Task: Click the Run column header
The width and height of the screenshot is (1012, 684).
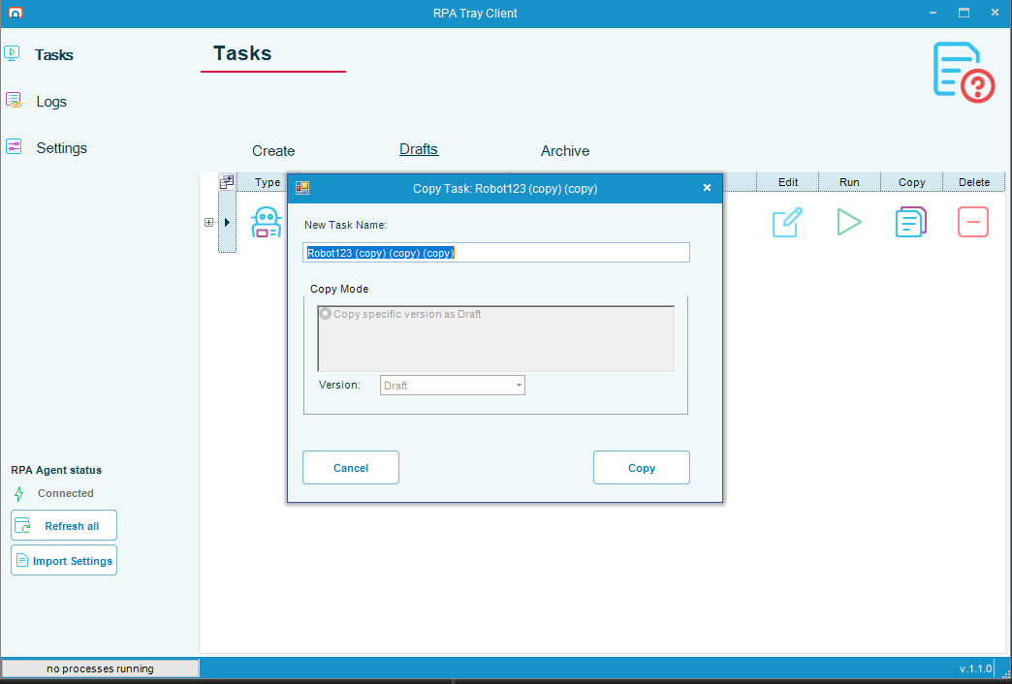Action: pyautogui.click(x=849, y=182)
